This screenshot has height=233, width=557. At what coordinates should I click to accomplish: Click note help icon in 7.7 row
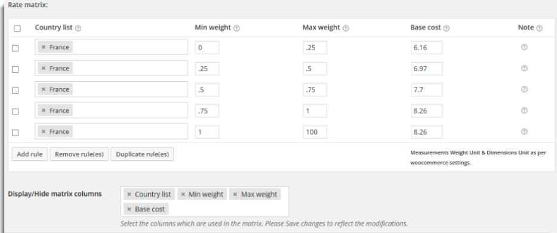[x=524, y=89]
